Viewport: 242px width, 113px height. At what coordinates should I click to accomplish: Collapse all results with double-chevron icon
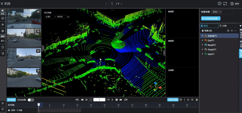(x=232, y=31)
